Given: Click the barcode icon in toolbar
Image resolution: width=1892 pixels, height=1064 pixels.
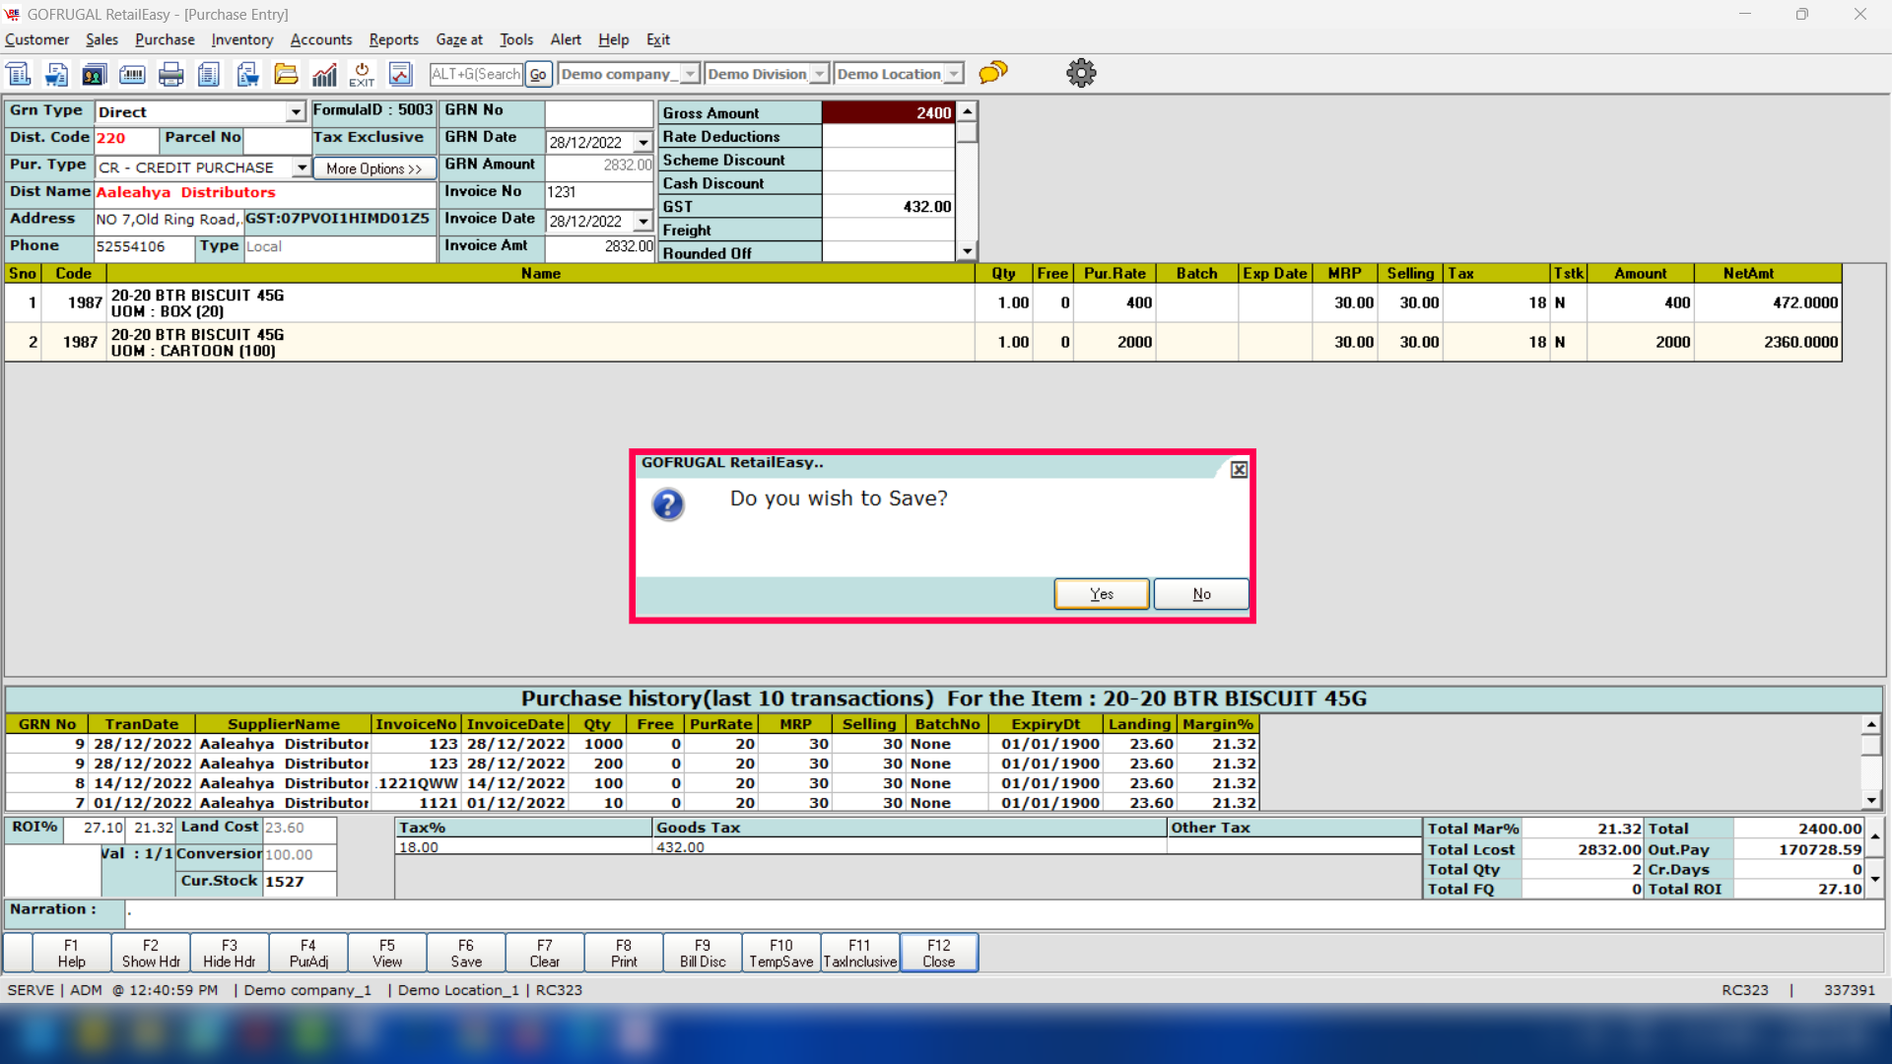Looking at the screenshot, I should [x=132, y=74].
